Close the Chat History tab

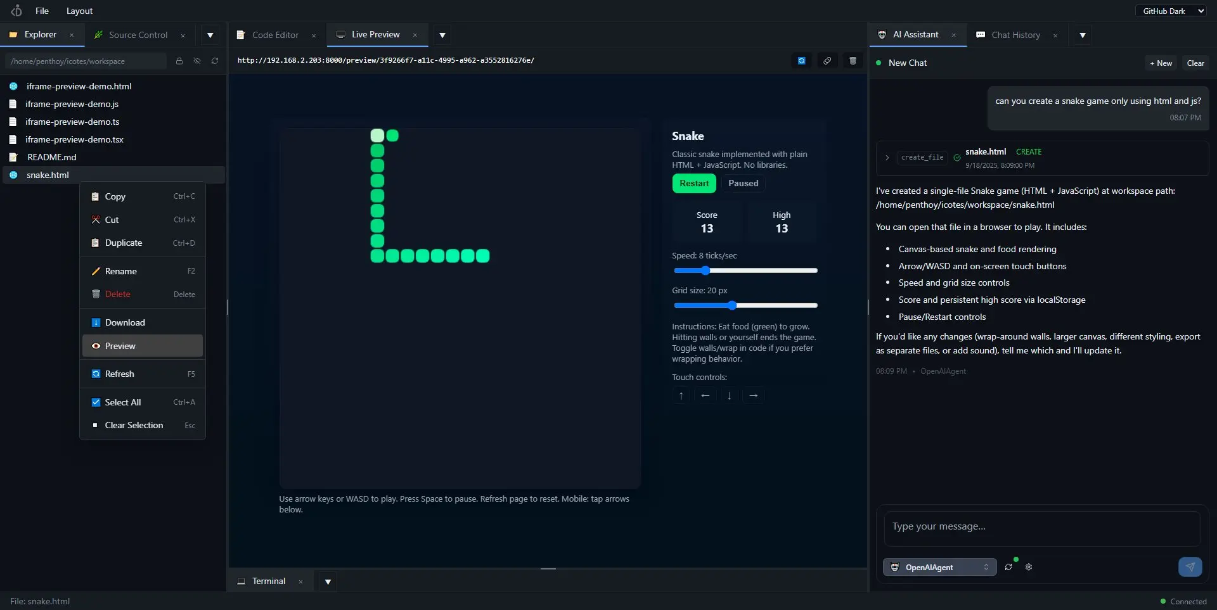(1055, 35)
